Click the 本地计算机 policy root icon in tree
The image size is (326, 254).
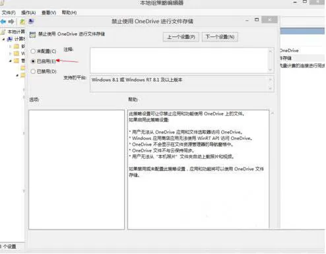pos(3,32)
